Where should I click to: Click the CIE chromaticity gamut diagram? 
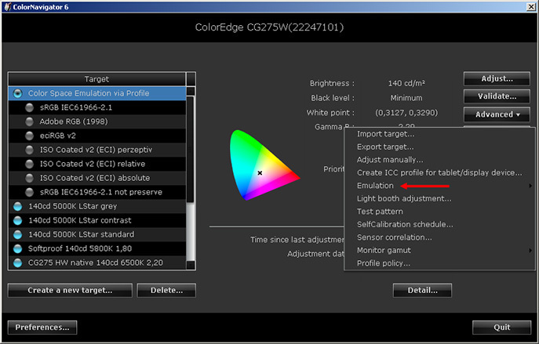pos(264,165)
